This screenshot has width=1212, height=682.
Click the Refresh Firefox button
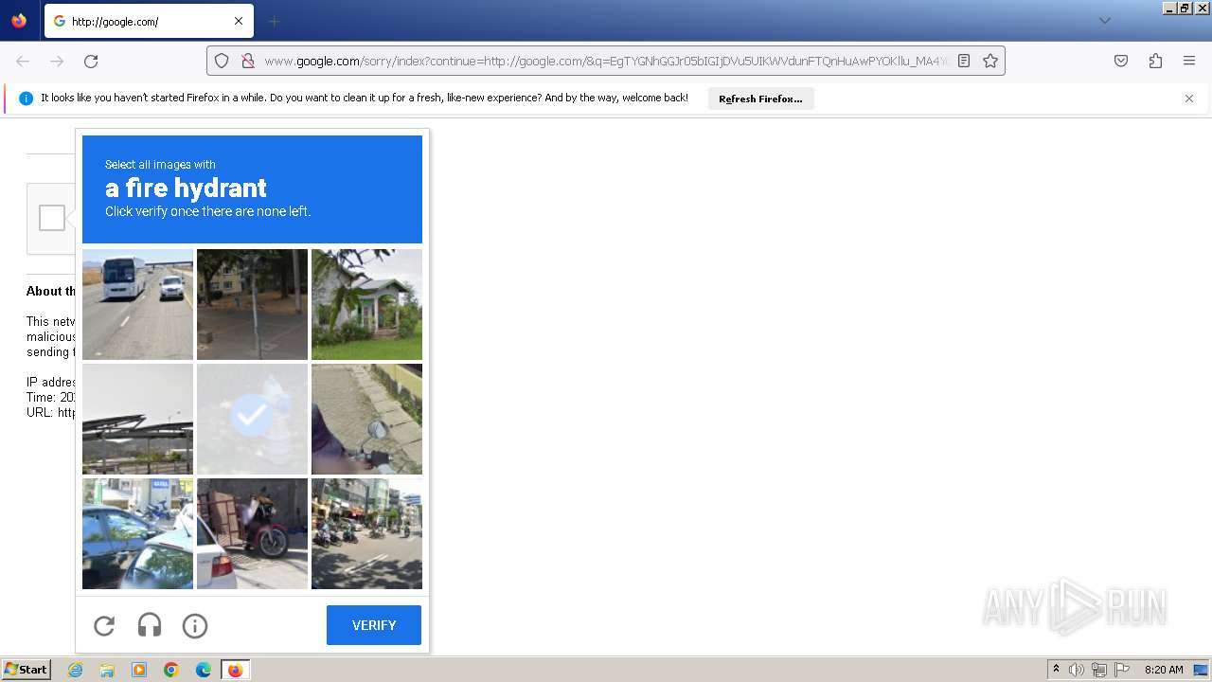[760, 99]
